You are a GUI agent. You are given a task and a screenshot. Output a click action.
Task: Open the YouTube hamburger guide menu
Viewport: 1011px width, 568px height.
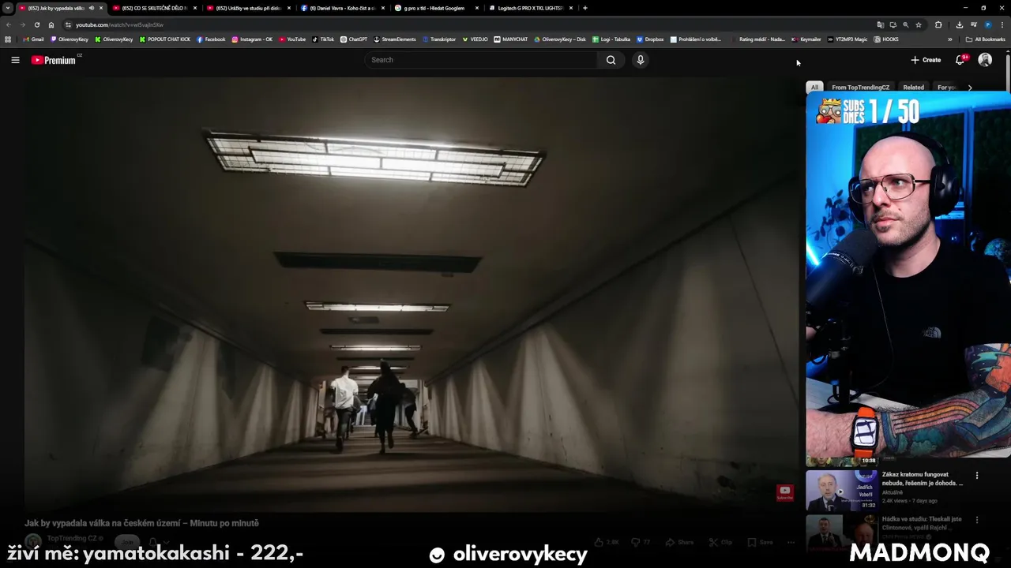[15, 60]
